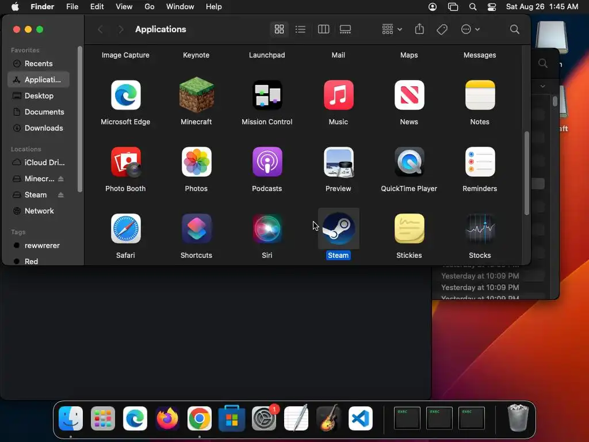Select the Preview app icon
The image size is (589, 442).
pos(338,162)
